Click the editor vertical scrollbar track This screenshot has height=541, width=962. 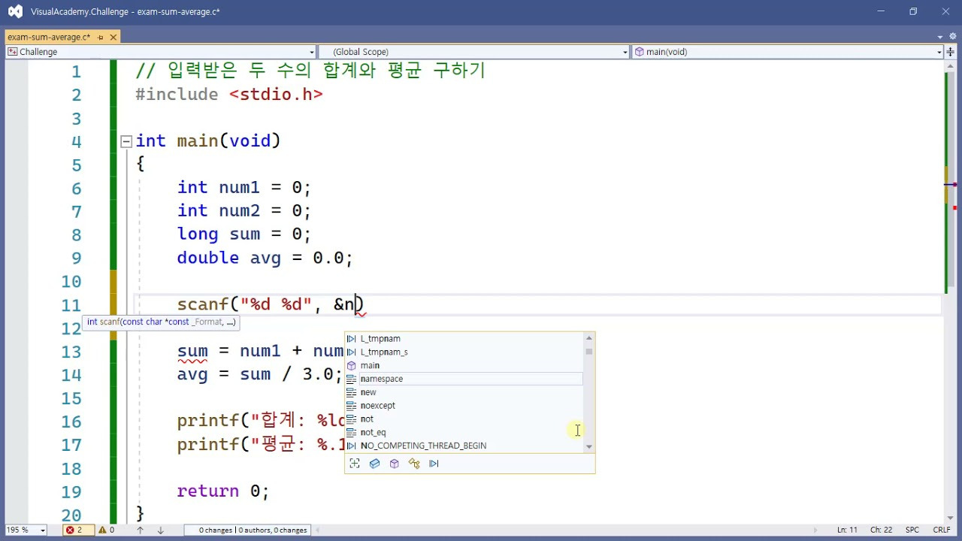coord(950,292)
